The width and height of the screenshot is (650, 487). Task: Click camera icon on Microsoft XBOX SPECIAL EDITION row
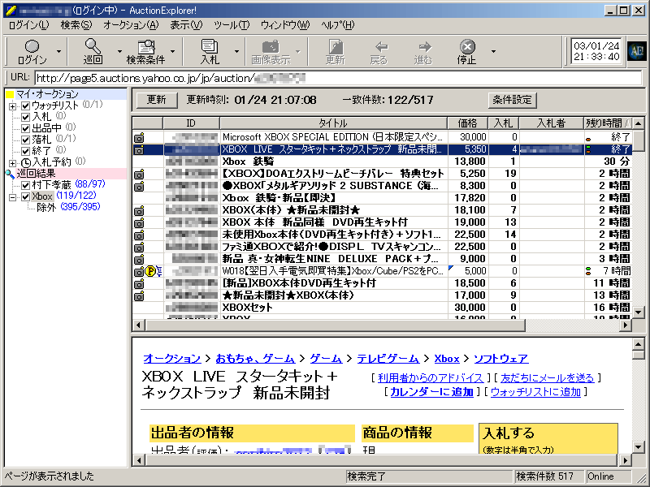point(139,137)
